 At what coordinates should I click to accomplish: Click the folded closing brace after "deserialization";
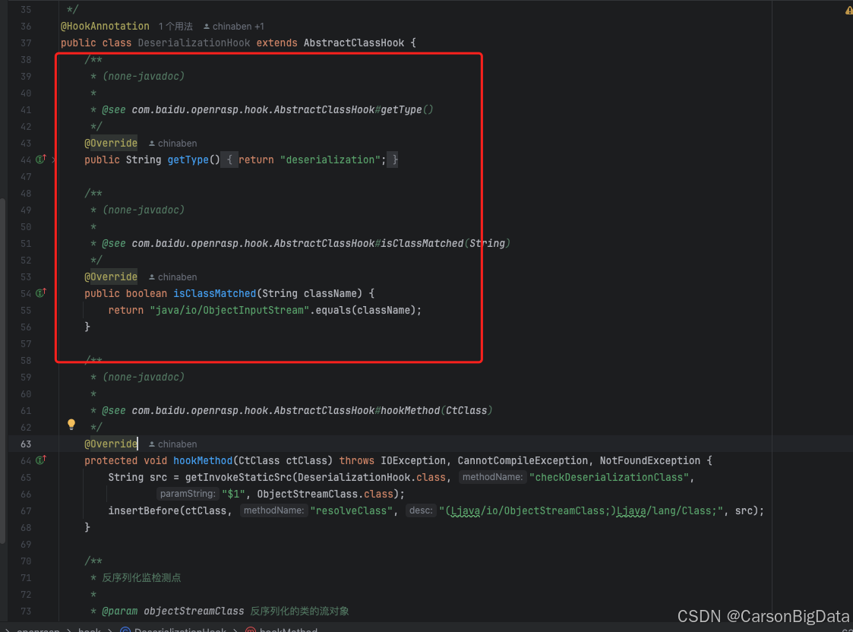(394, 160)
